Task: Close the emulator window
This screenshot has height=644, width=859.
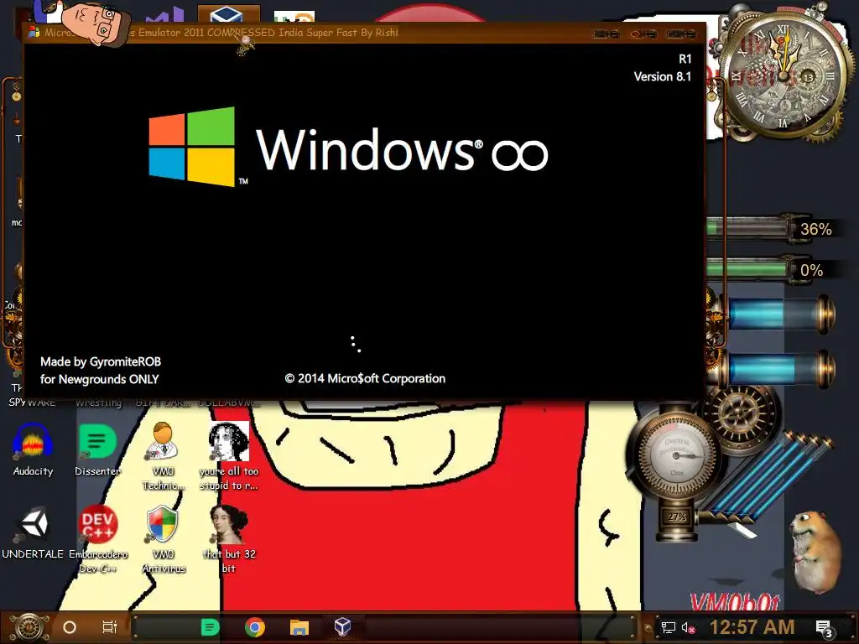Action: point(680,34)
